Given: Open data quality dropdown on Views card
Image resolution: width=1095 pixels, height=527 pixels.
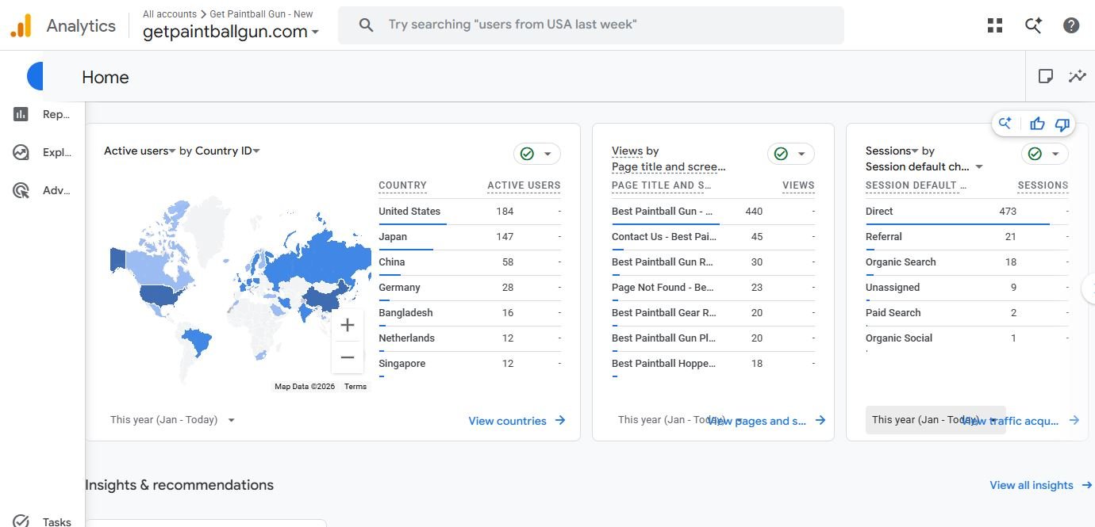Looking at the screenshot, I should (x=791, y=154).
